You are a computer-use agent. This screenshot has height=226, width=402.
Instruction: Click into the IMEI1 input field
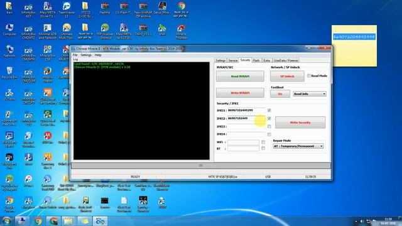click(246, 110)
